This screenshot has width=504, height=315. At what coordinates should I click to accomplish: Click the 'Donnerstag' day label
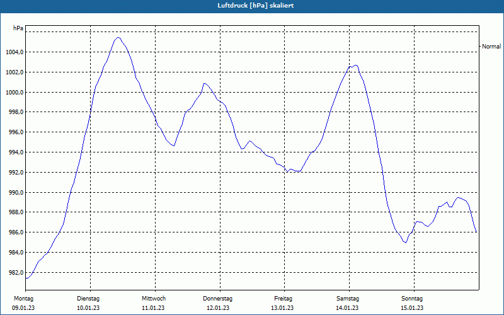pos(217,299)
